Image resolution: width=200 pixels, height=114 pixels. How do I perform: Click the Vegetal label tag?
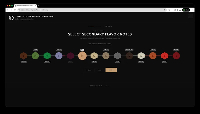[x=47, y=62]
